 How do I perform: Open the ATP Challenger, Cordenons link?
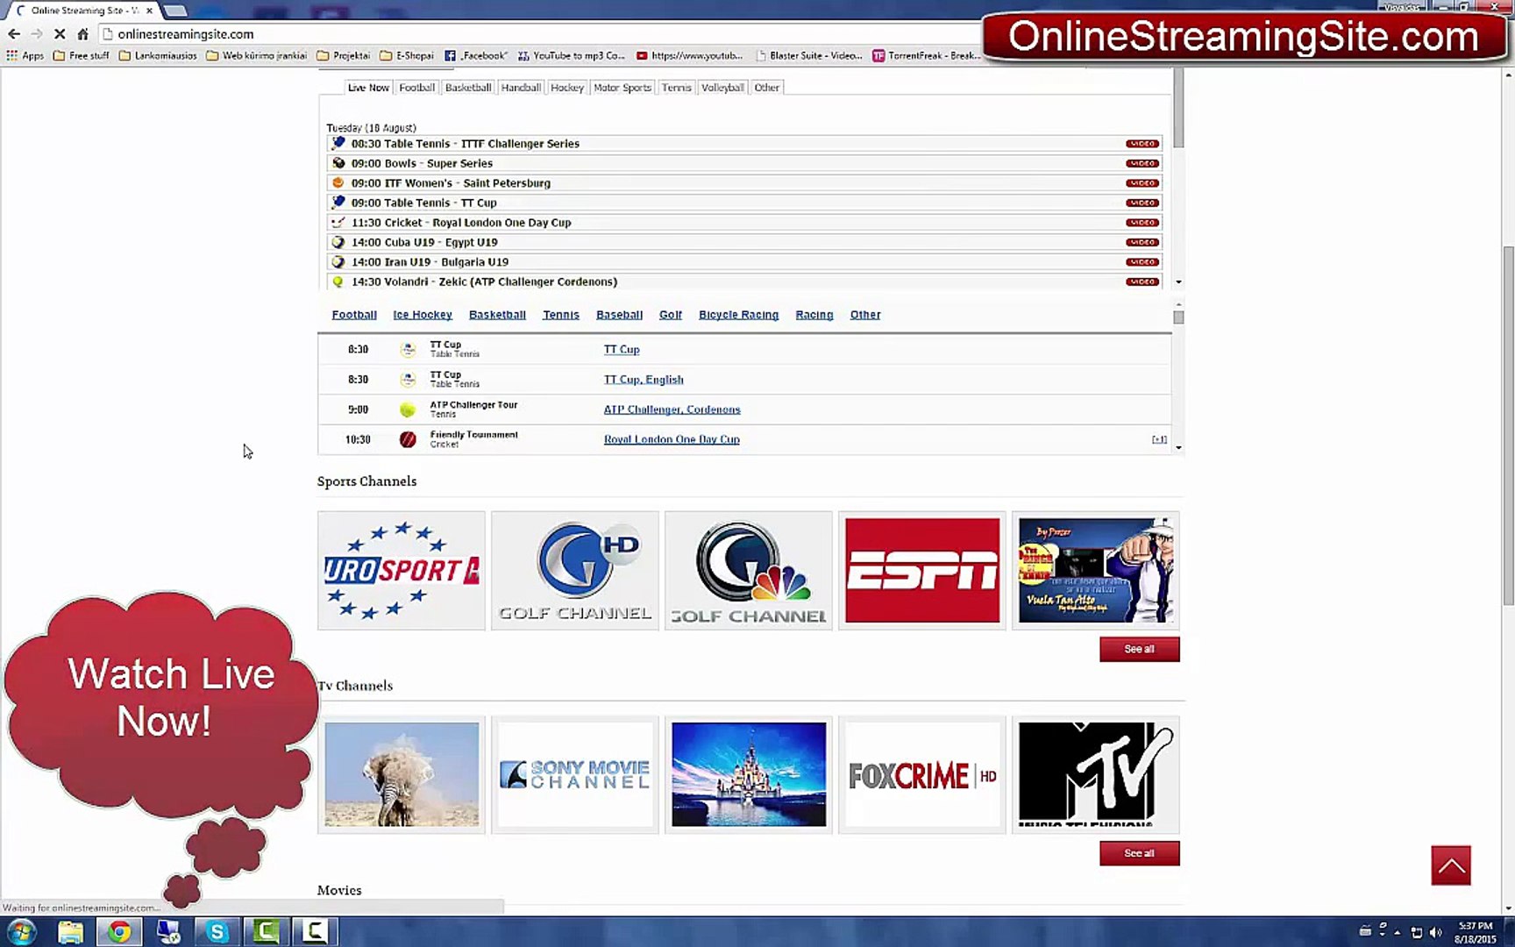(x=672, y=409)
